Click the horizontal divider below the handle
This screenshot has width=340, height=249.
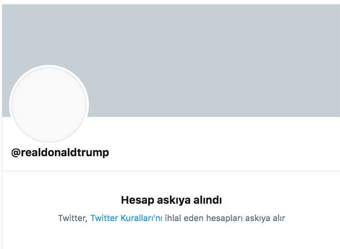click(x=170, y=171)
